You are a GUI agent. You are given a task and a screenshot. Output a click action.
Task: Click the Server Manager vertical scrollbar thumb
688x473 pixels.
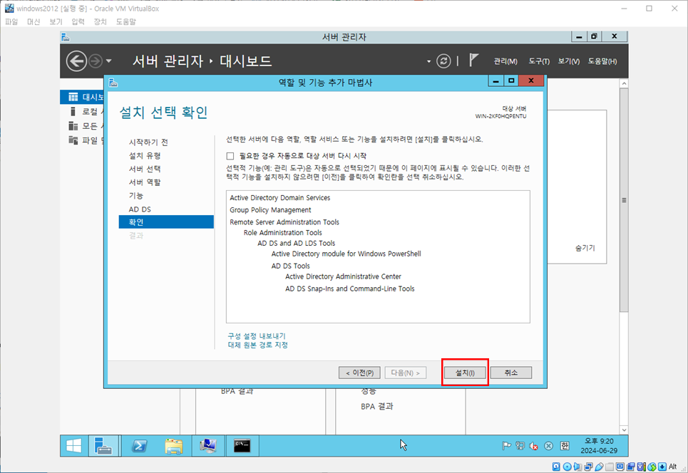[624, 200]
